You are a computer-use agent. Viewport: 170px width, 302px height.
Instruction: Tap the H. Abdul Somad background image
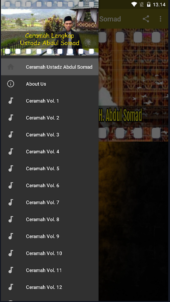coord(133,85)
